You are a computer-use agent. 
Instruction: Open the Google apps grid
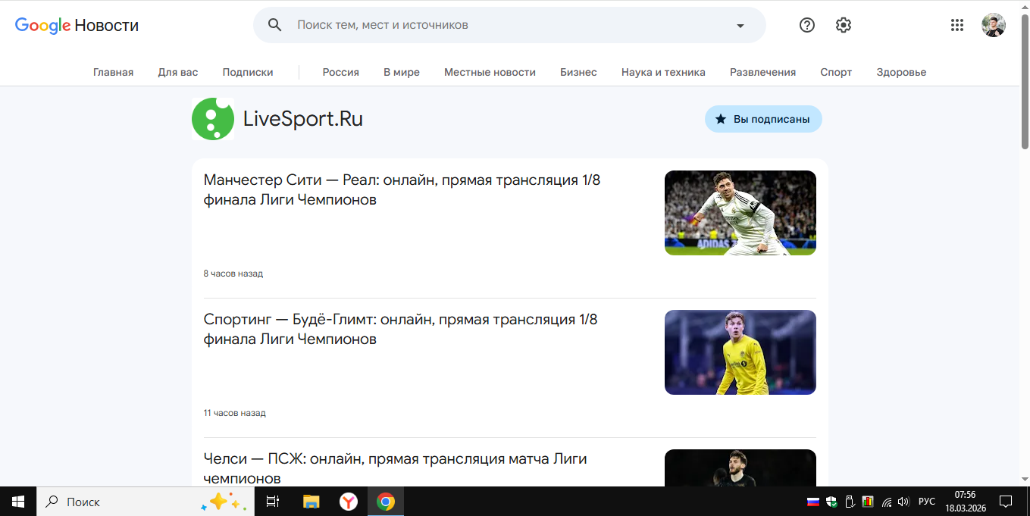coord(957,25)
